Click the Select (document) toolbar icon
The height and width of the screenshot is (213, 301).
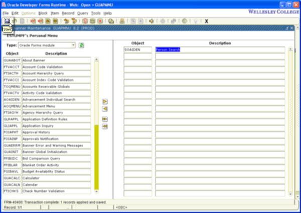pos(22,21)
